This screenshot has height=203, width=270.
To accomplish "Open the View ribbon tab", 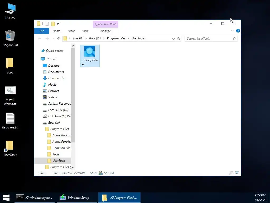I will [x=85, y=31].
